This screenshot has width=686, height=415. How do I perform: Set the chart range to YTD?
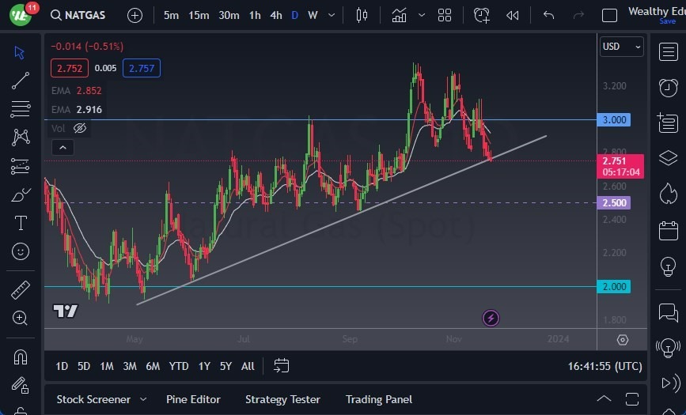click(x=179, y=366)
